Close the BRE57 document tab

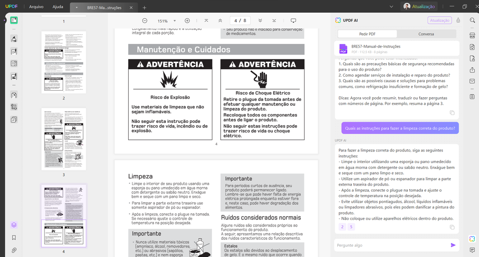[x=131, y=7]
